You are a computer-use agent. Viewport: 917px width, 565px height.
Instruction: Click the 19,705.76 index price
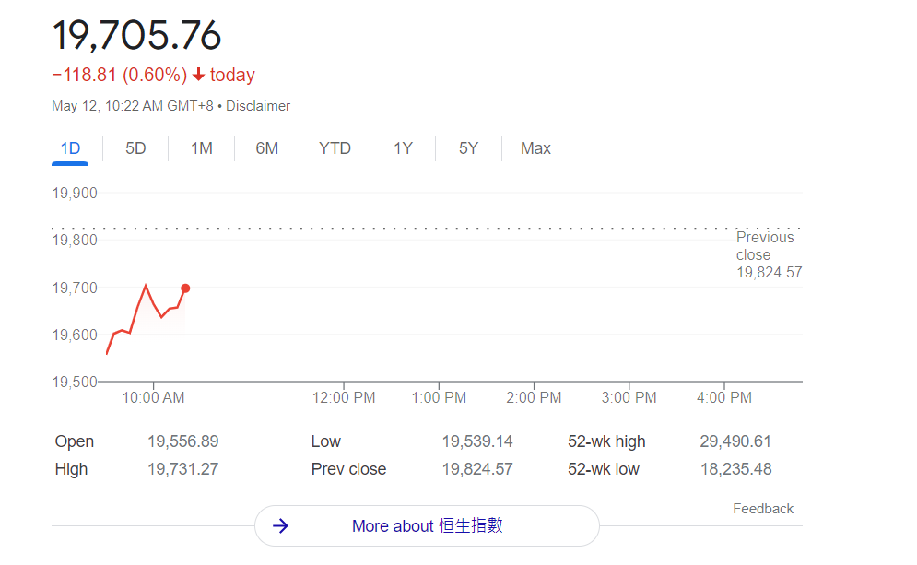(x=136, y=35)
